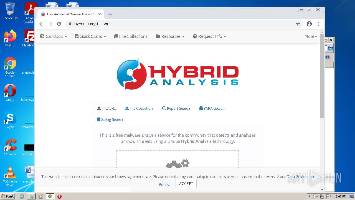
Task: Expand the Resources dropdown
Action: 170,36
